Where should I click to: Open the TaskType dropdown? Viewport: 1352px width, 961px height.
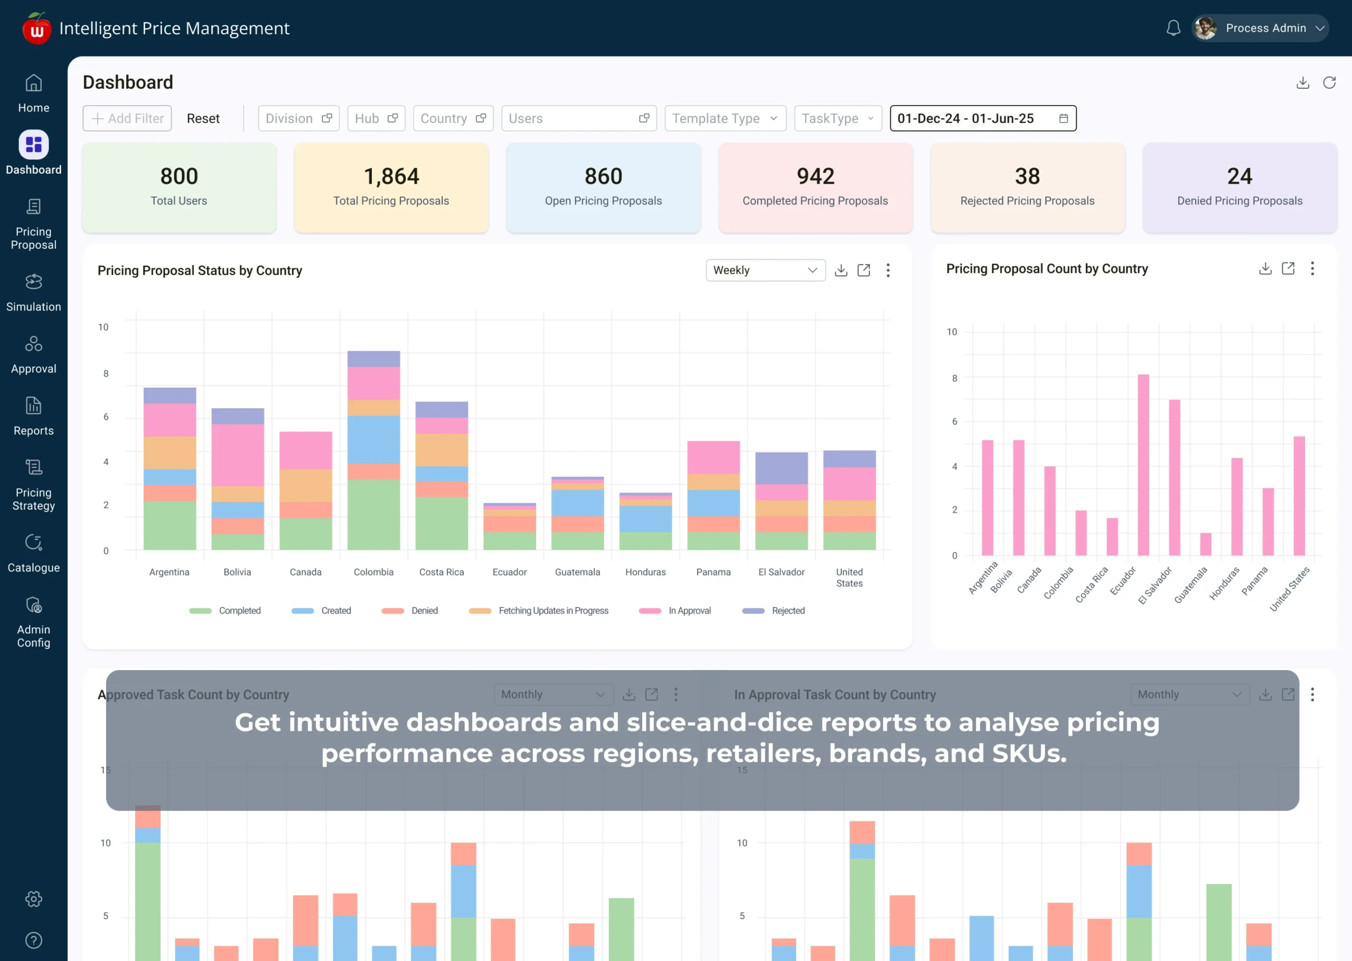[837, 118]
